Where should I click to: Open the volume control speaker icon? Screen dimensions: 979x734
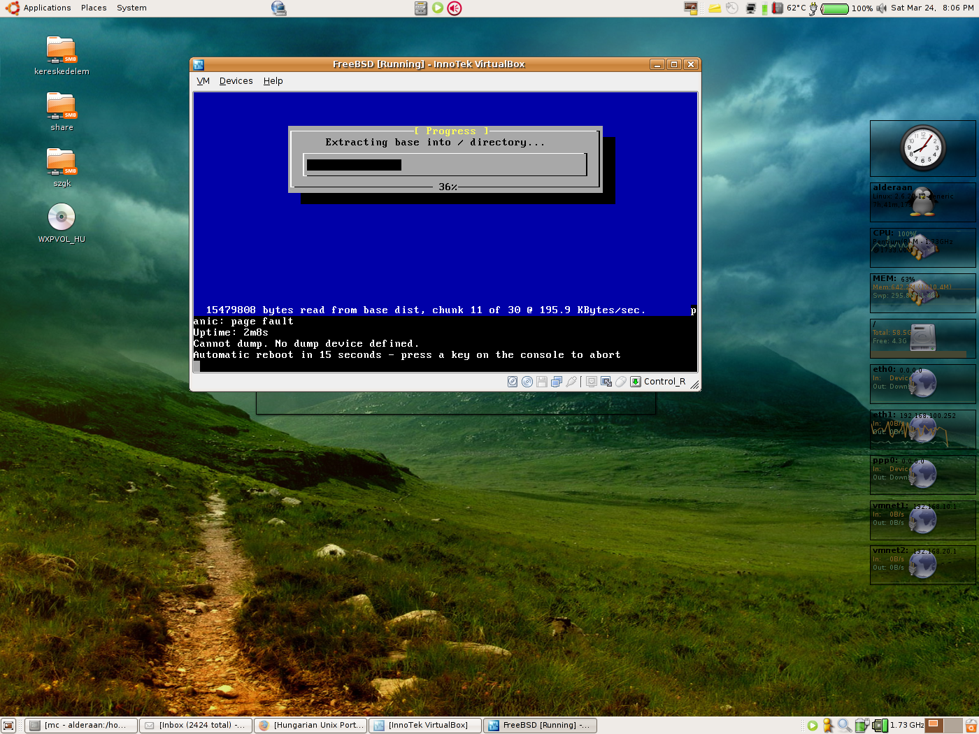(x=881, y=8)
